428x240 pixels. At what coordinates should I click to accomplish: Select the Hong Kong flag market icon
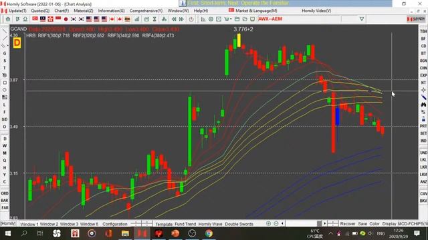(x=50, y=19)
